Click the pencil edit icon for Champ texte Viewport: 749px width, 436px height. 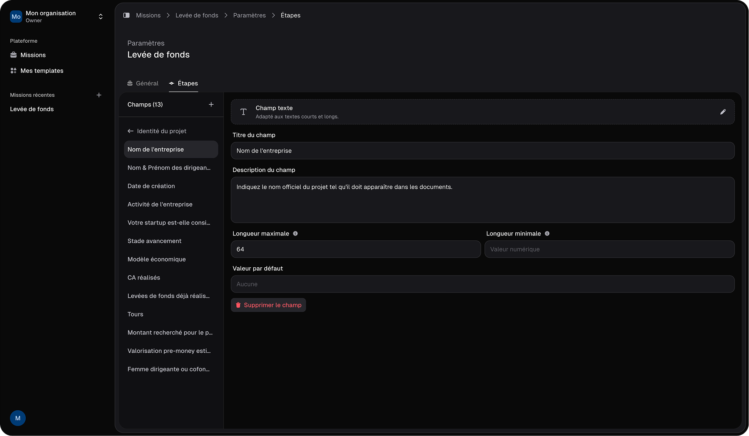pyautogui.click(x=722, y=112)
